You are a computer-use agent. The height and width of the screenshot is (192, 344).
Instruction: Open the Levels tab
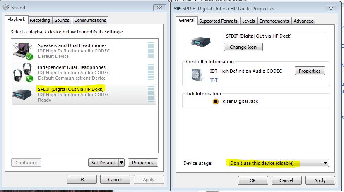point(248,21)
